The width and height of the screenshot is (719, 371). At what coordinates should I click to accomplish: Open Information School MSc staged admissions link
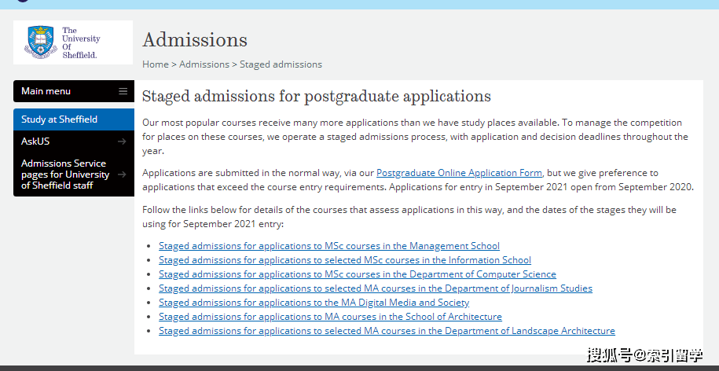coord(345,260)
